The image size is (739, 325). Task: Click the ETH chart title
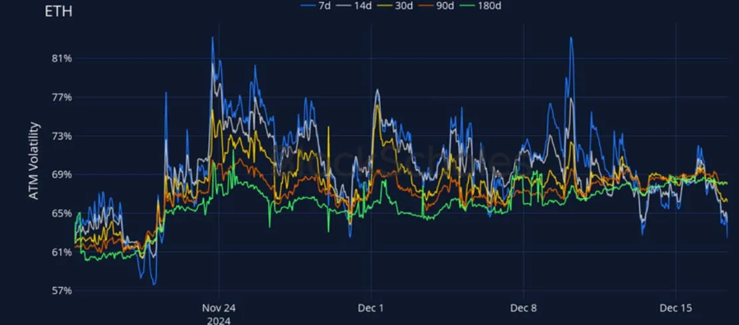(58, 12)
